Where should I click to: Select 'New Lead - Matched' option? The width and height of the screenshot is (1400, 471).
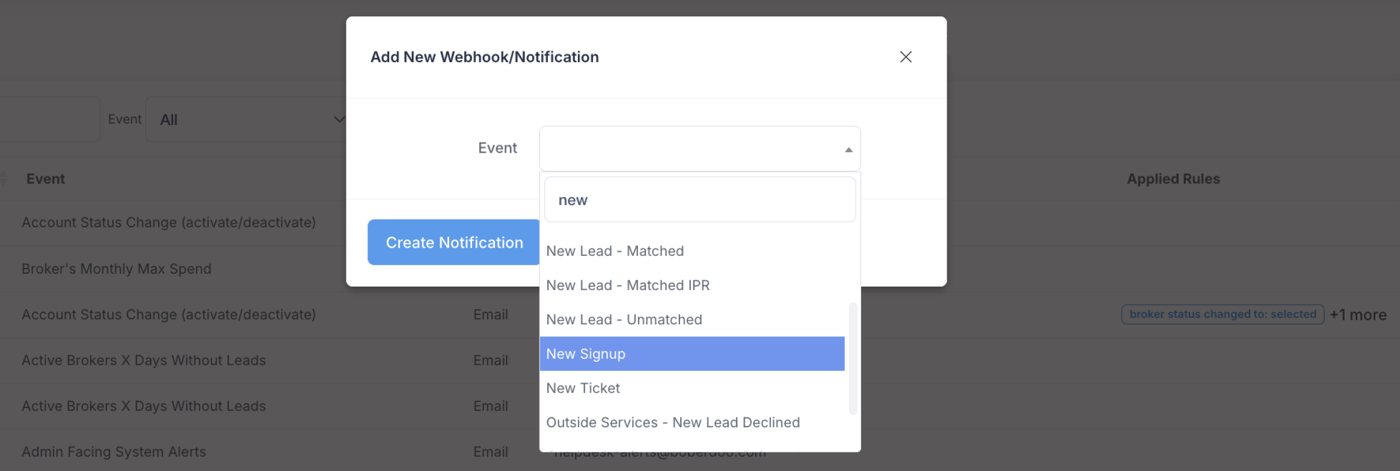tap(615, 251)
